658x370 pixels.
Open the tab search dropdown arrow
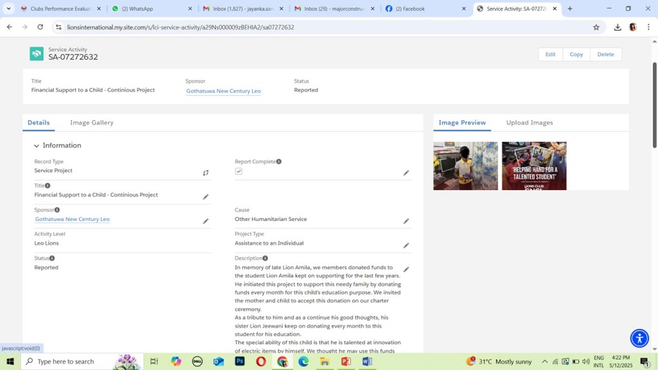click(8, 8)
